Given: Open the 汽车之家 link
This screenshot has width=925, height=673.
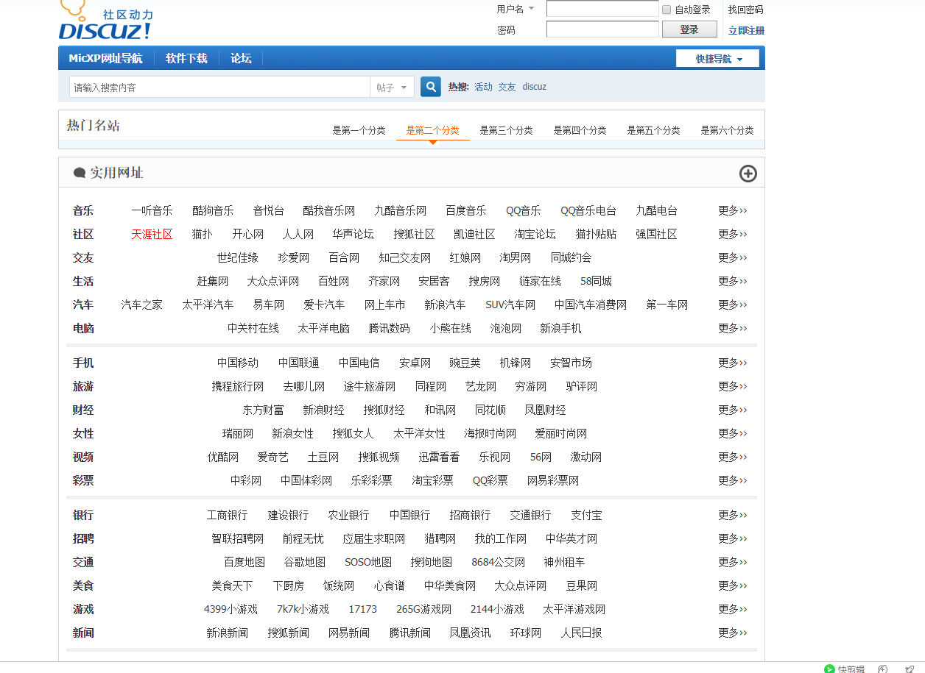Looking at the screenshot, I should tap(142, 305).
